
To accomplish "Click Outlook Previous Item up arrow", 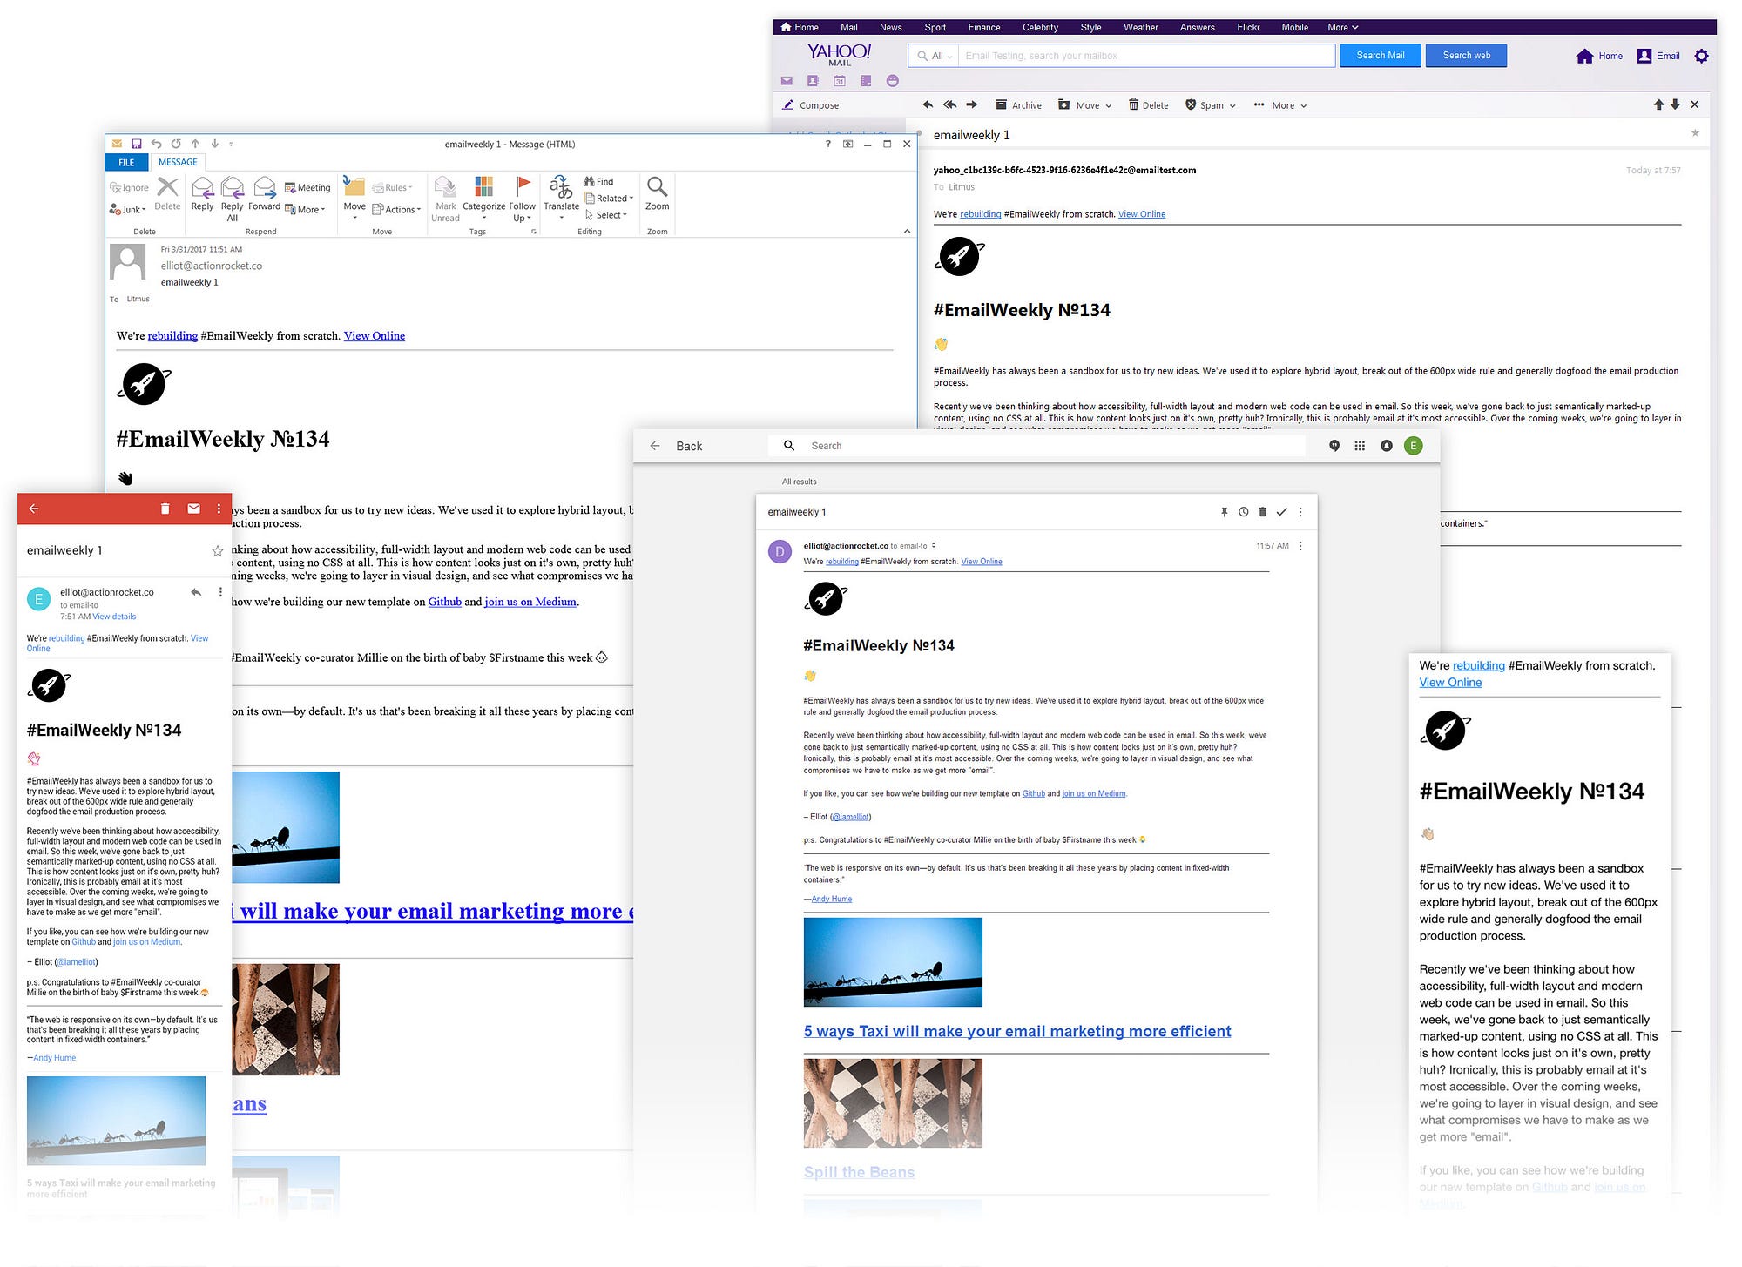I will point(195,144).
